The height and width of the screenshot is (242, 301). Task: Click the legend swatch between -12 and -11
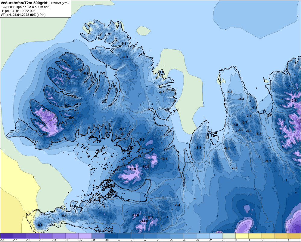(x=85, y=236)
